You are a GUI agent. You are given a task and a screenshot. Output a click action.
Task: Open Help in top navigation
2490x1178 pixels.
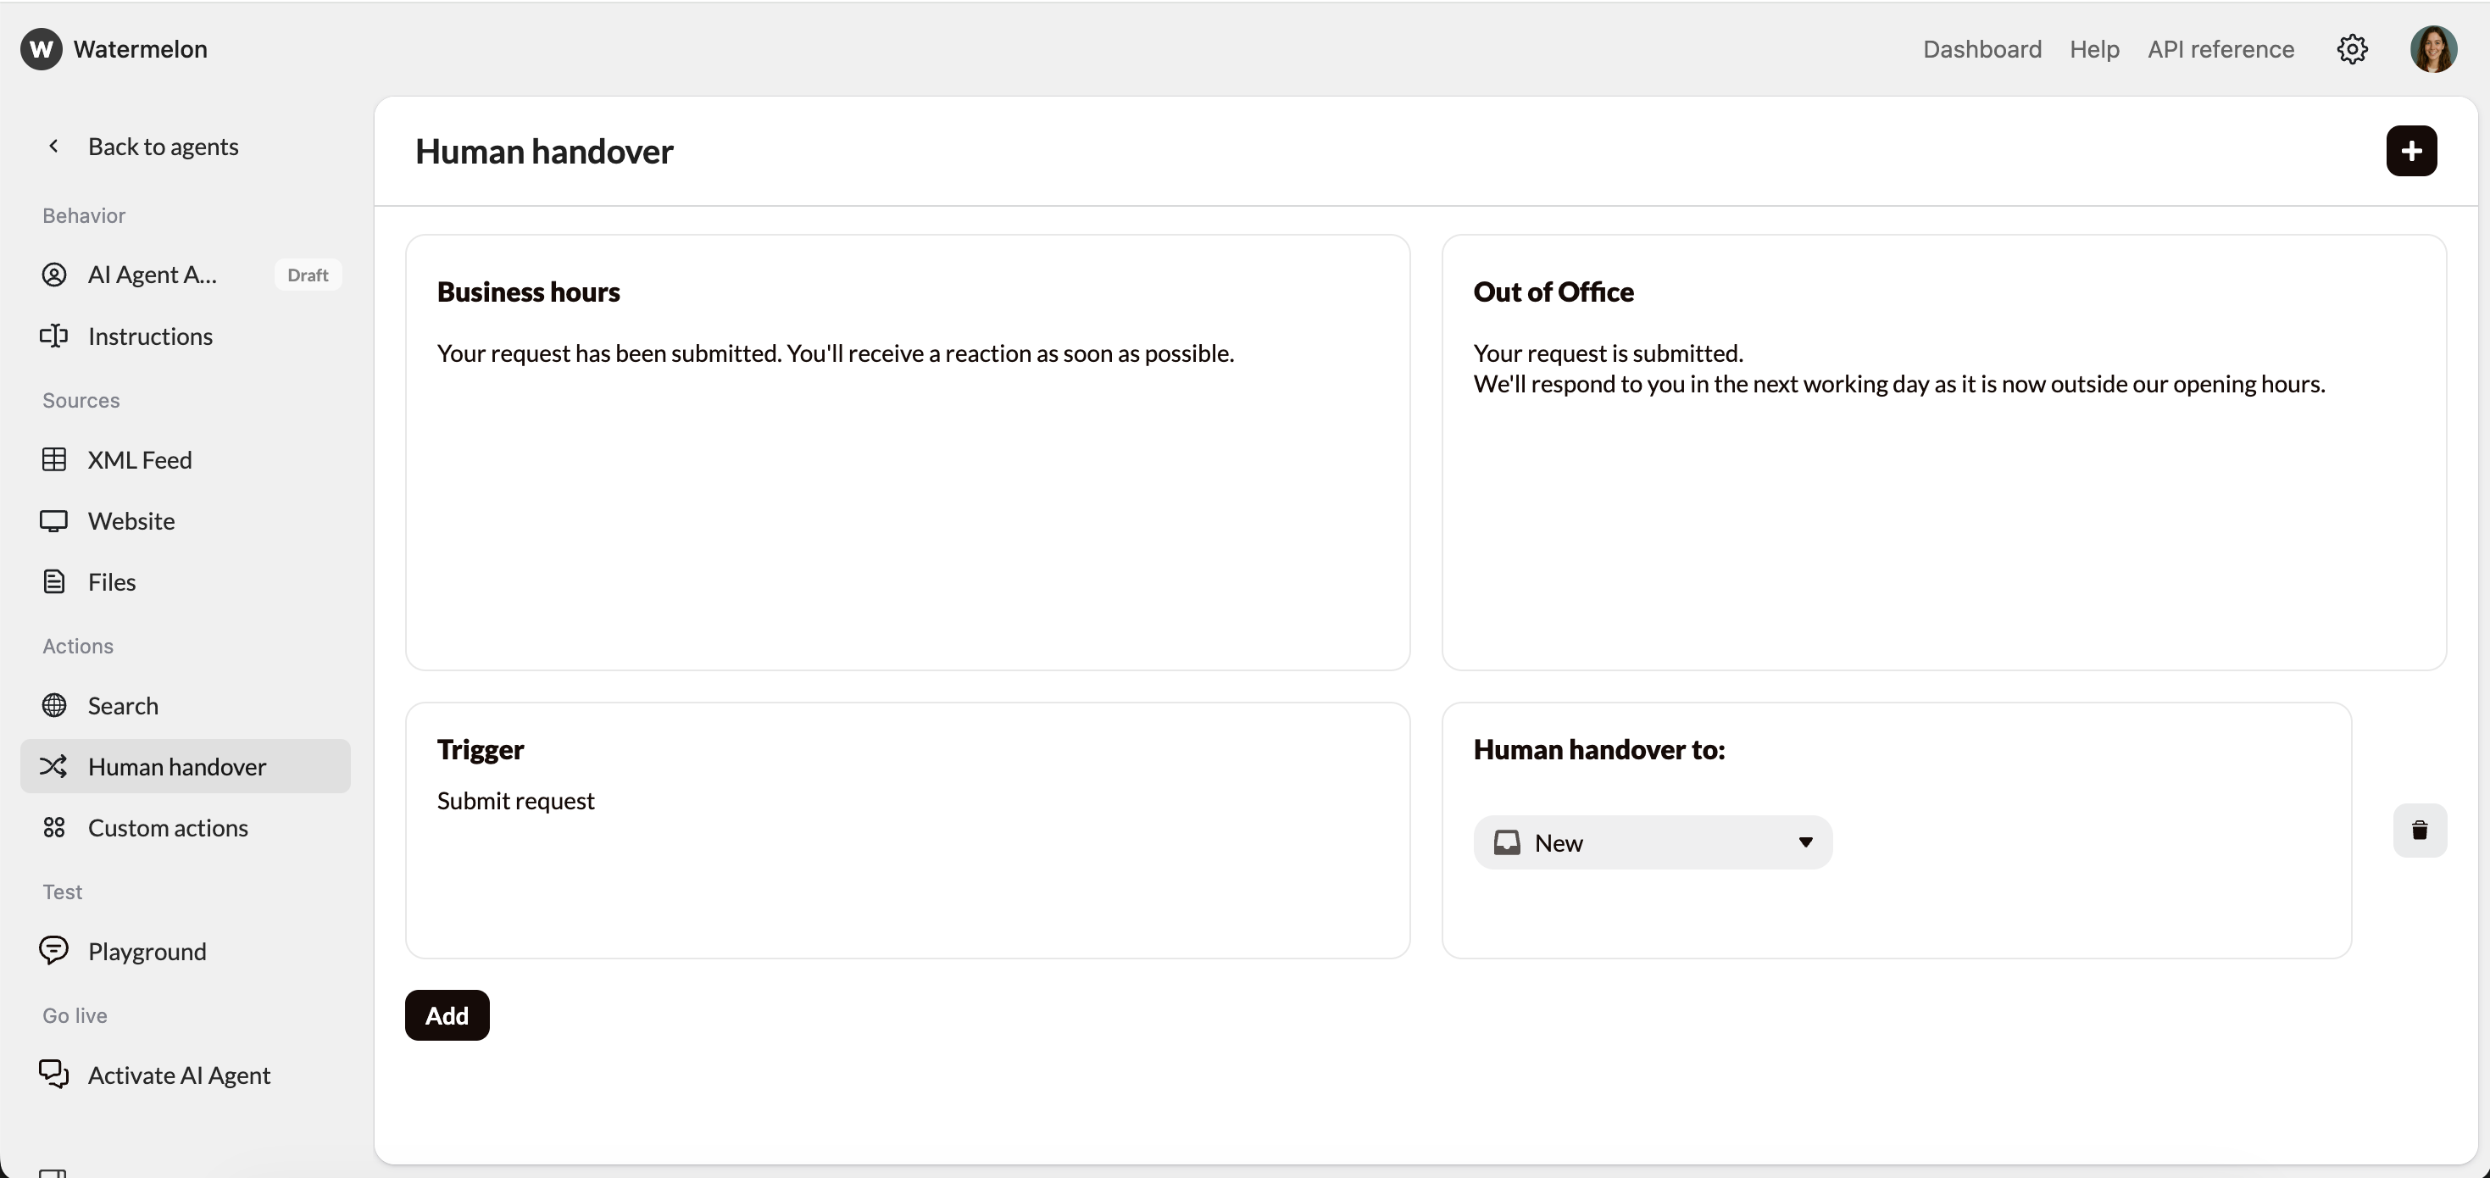coord(2093,49)
